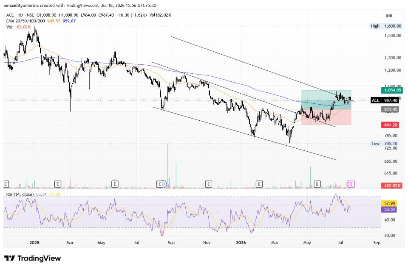The width and height of the screenshot is (408, 269).
Task: Click the ACE 987.40 current price label
Action: (x=385, y=100)
